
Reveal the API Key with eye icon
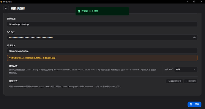pos(195,37)
